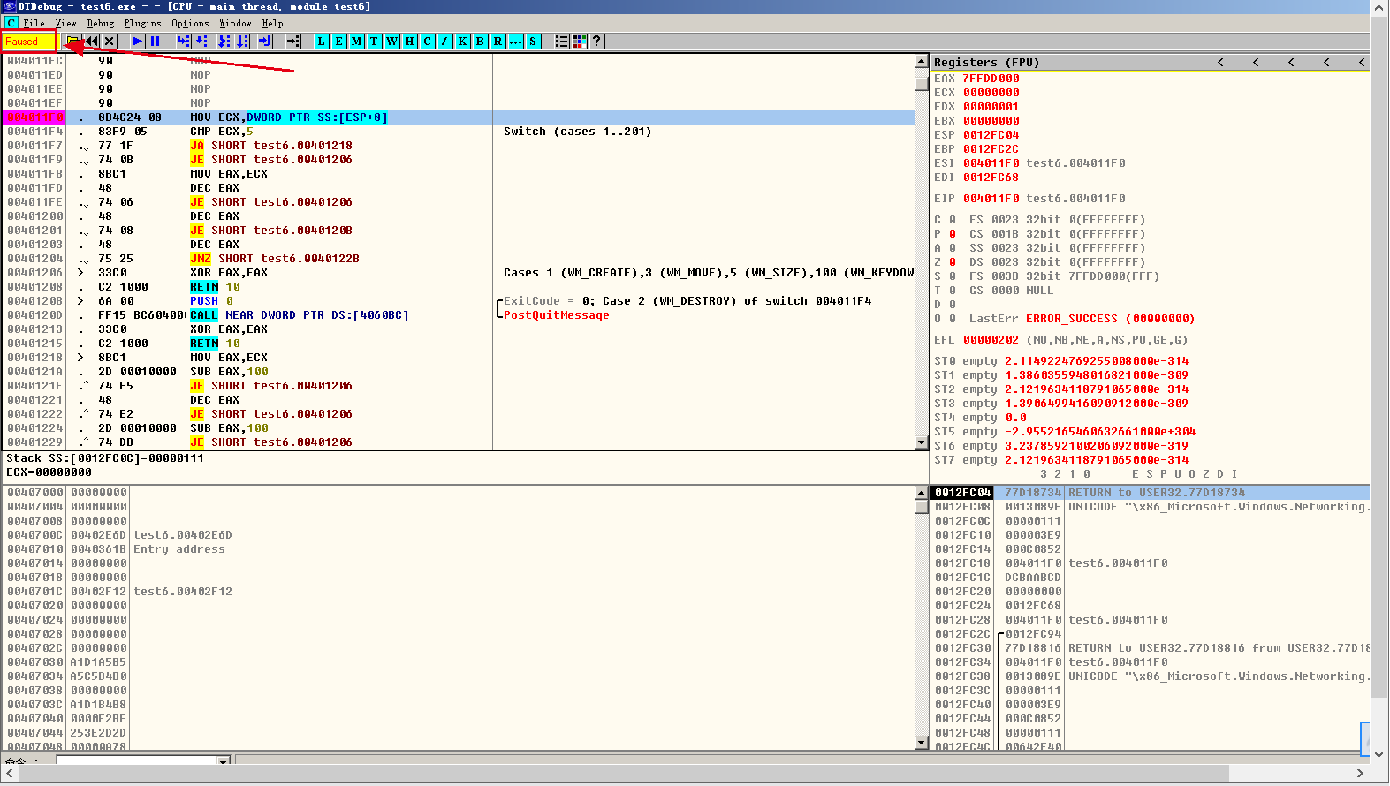Open command bar dropdown arrow at bottom

pos(224,760)
